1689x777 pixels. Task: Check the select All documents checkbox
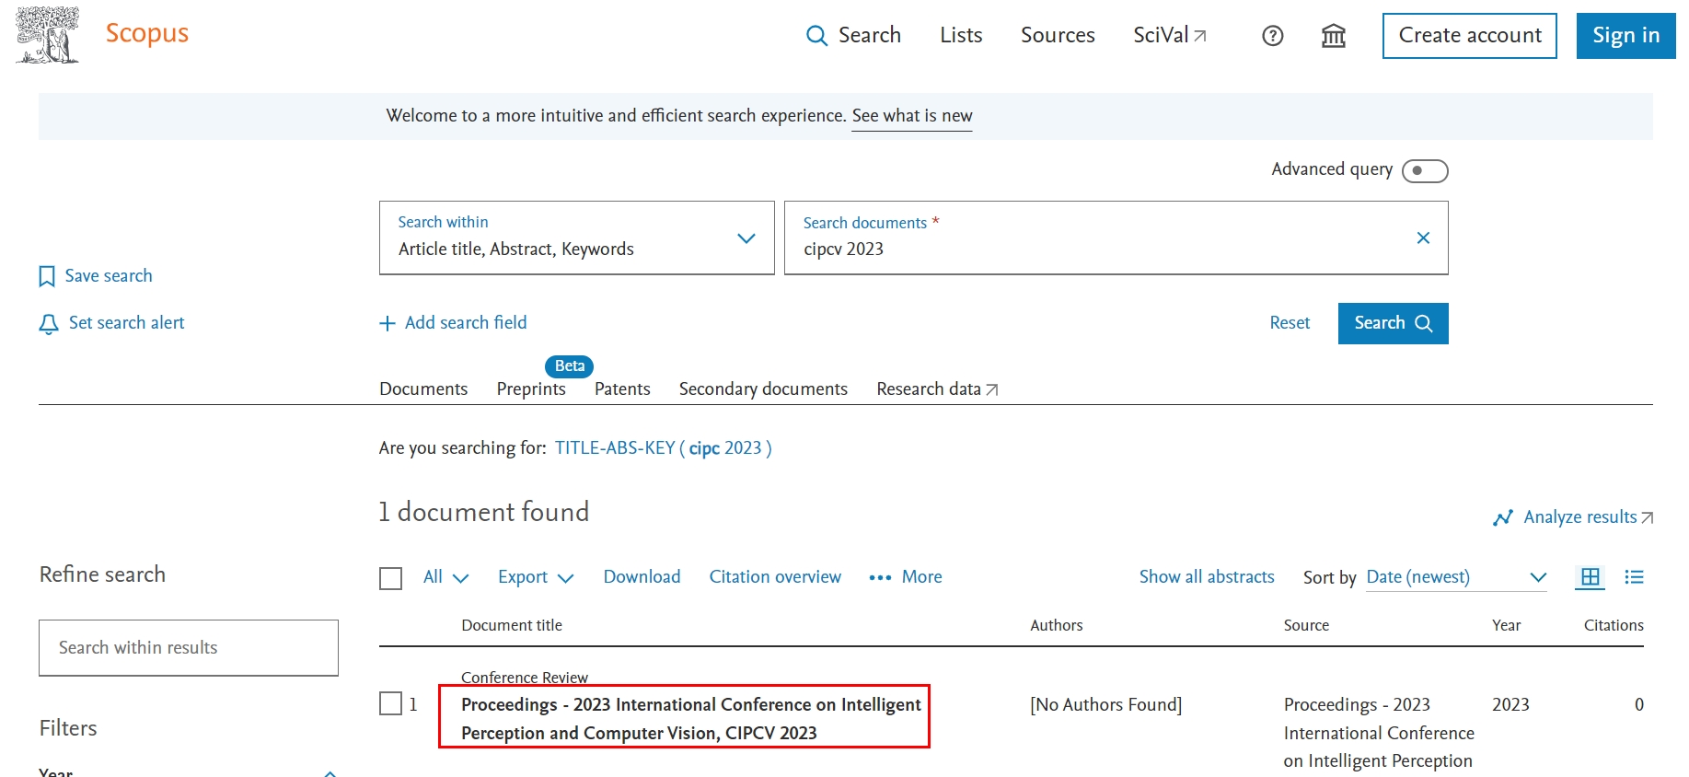(x=391, y=578)
